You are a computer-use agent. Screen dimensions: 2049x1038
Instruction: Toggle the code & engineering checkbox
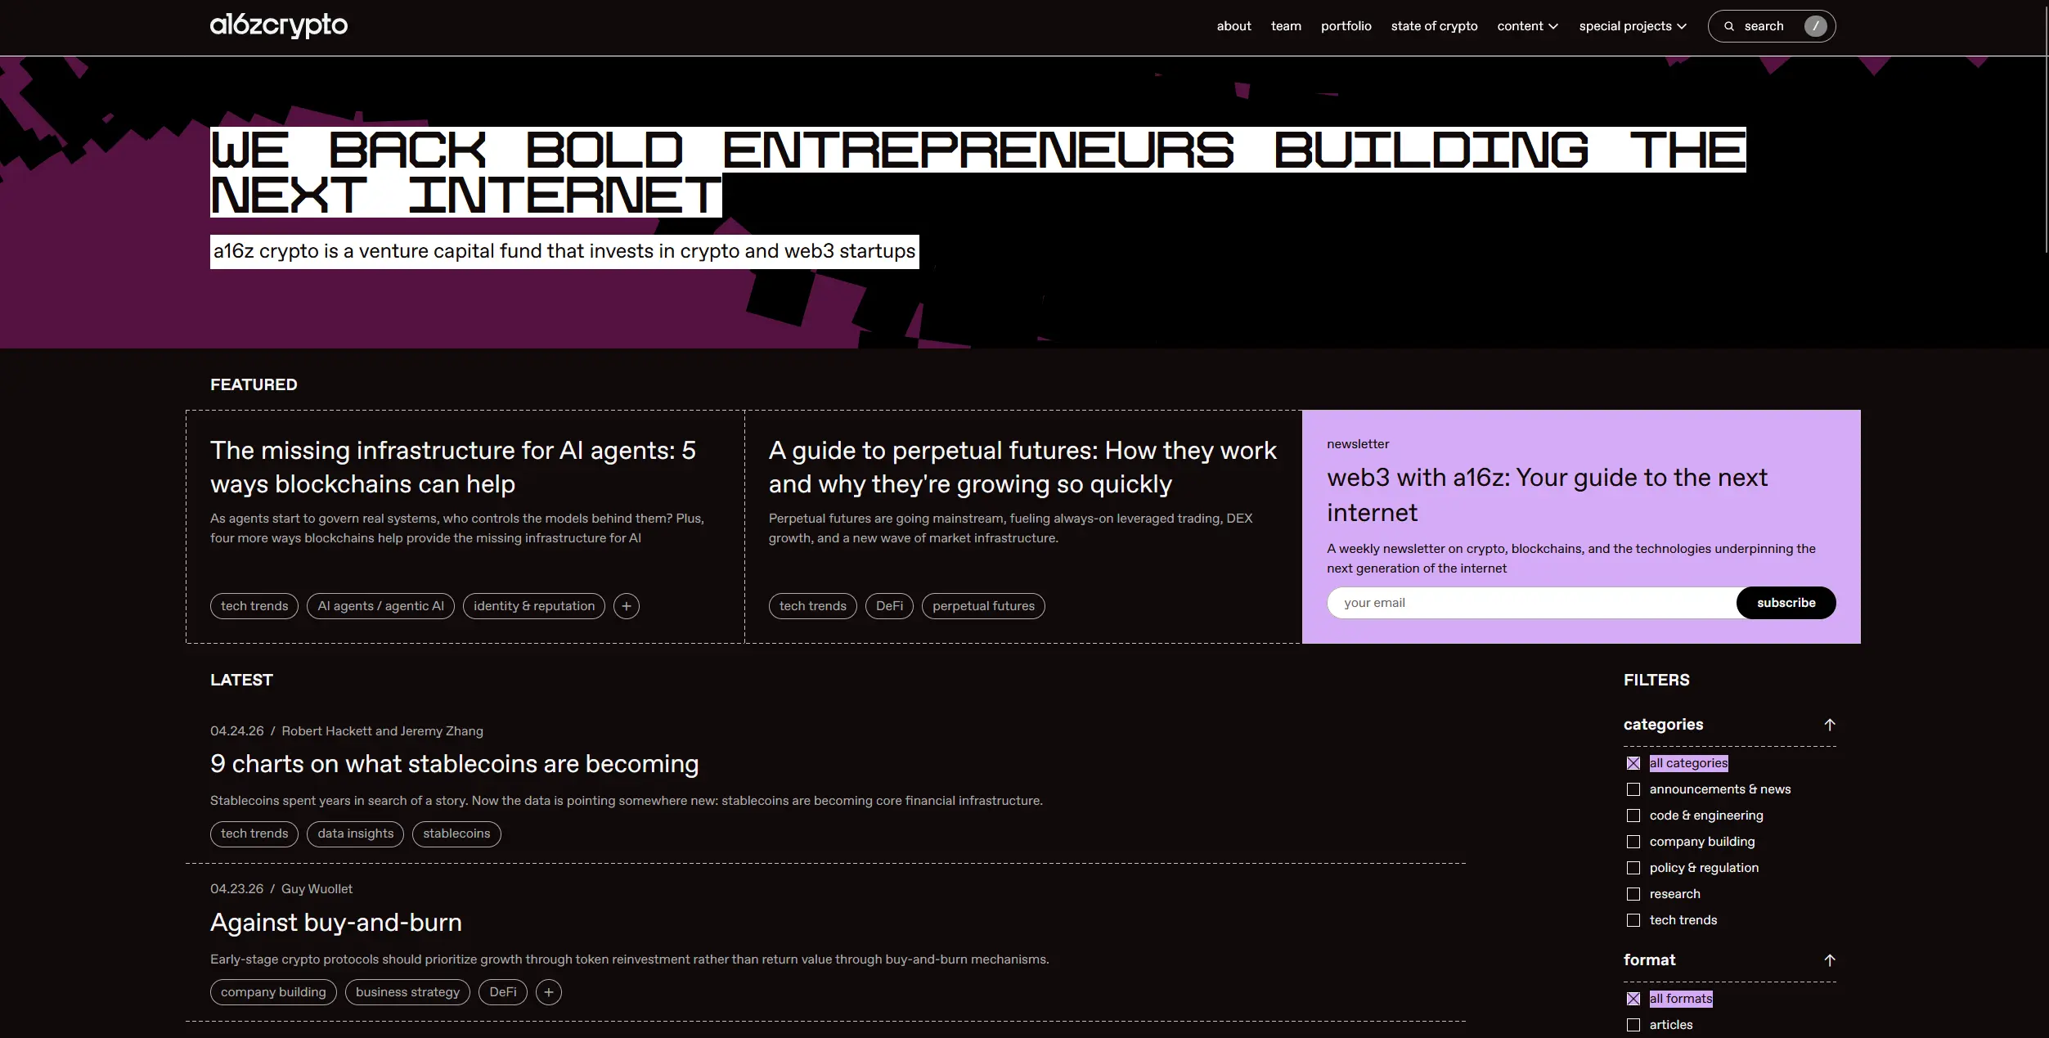[1633, 816]
